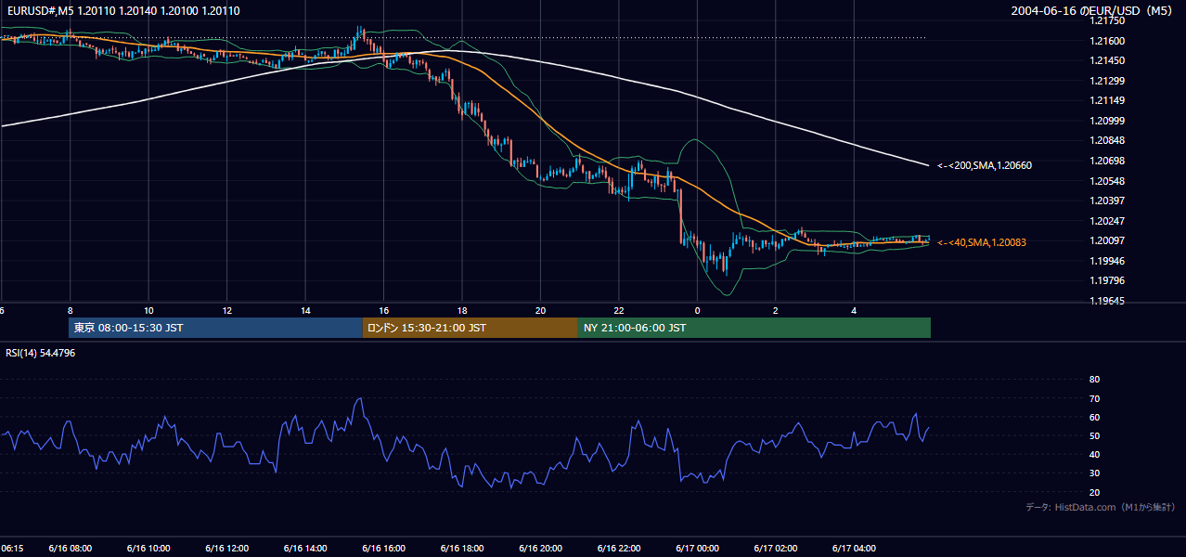Click the 6/16 12:00 time label
The image size is (1186, 557).
pos(227,549)
